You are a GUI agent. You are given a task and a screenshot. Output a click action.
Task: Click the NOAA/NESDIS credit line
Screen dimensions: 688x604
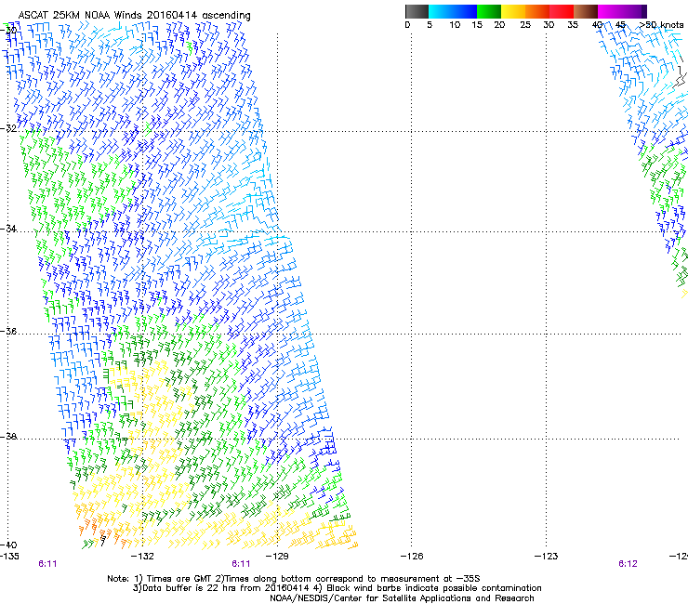point(402,598)
